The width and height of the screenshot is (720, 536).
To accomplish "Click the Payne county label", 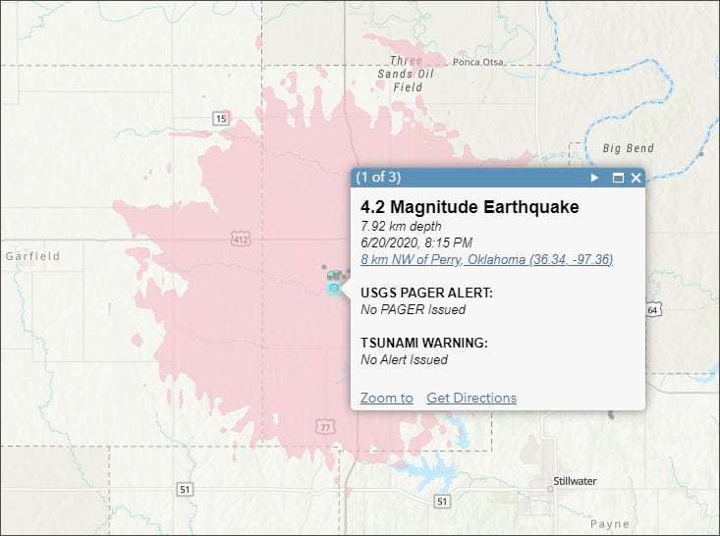I will tap(609, 524).
